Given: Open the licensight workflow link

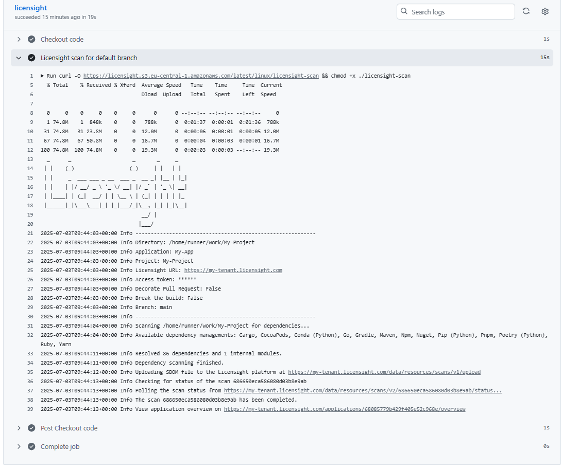Looking at the screenshot, I should pyautogui.click(x=30, y=8).
